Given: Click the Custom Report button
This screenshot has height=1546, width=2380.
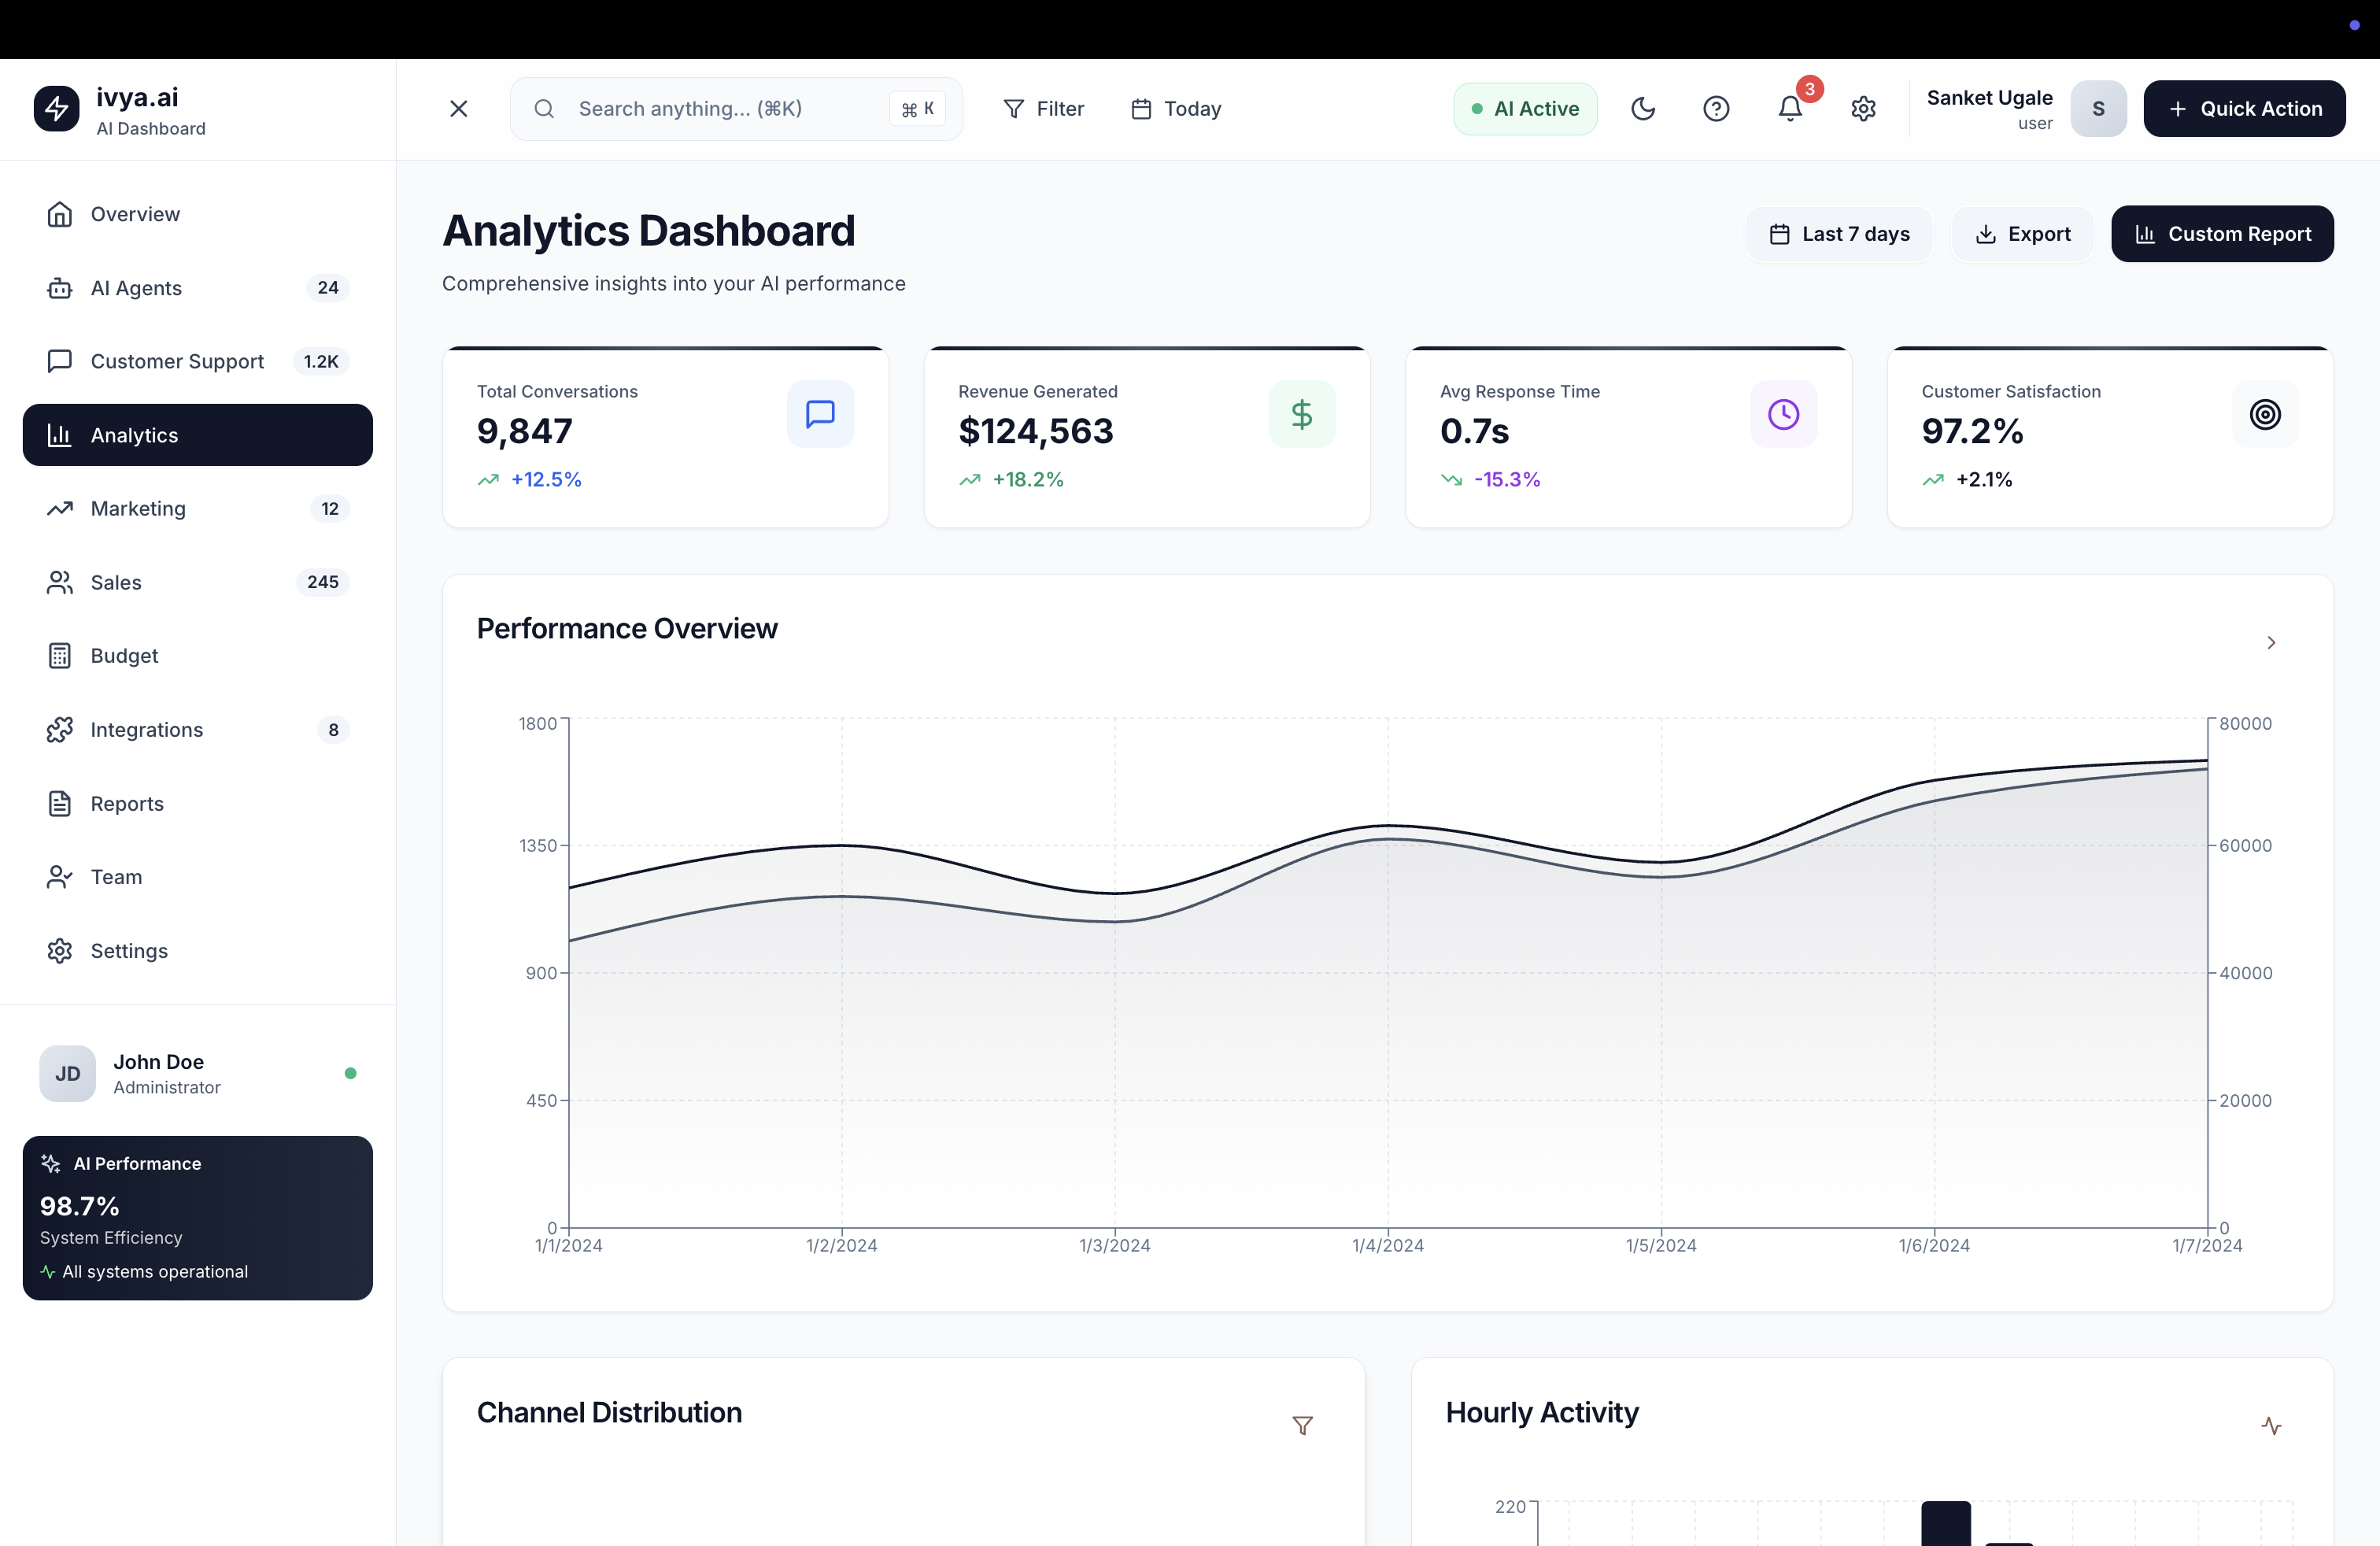Looking at the screenshot, I should click(2222, 234).
